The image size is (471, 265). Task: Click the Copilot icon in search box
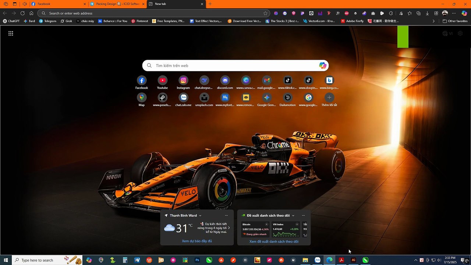pyautogui.click(x=323, y=66)
